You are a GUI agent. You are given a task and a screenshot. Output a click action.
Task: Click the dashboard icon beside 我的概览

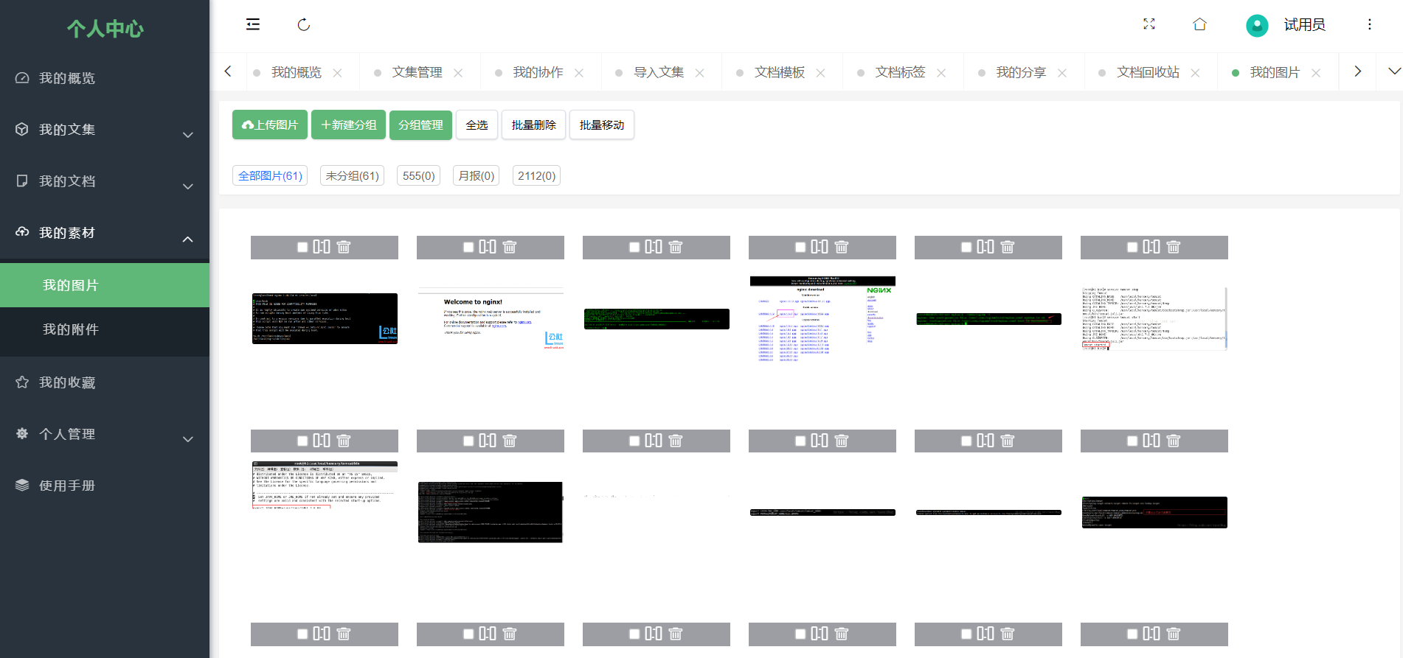[22, 78]
